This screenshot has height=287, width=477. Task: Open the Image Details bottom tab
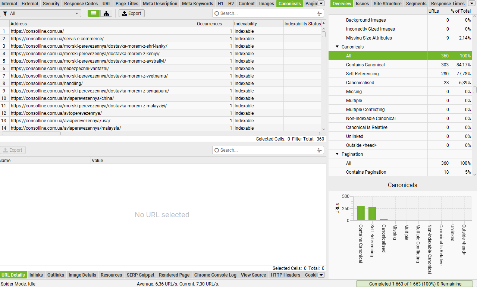(x=82, y=275)
